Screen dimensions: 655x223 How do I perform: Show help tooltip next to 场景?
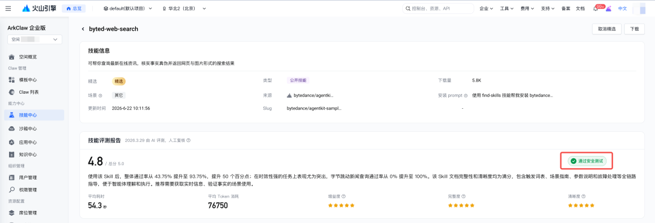[x=100, y=95]
